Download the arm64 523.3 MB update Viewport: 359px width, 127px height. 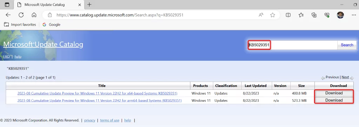[334, 100]
